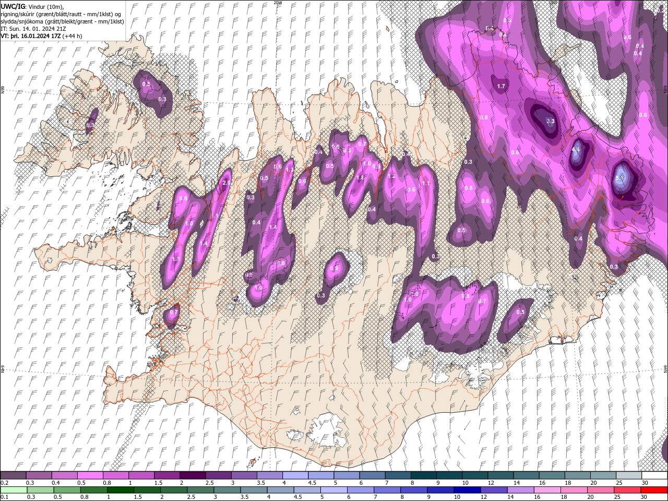Click the 'VT: þri. 16.01.2024 17Z' valid time
668x501 pixels.
30,35
